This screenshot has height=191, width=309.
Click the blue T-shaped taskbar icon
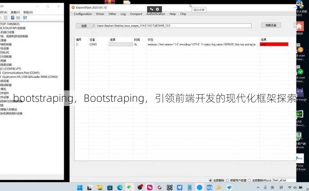coord(229,187)
